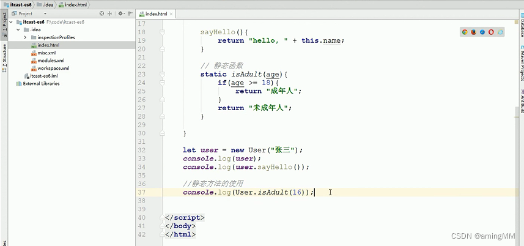Click the number 16 in isAdult call
The width and height of the screenshot is (524, 246).
click(x=297, y=192)
